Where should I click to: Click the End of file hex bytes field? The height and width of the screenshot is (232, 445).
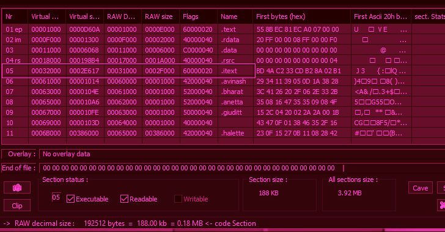tap(242, 168)
